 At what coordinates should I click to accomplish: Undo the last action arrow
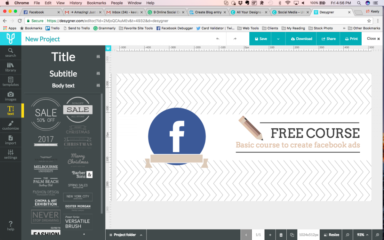[218, 39]
